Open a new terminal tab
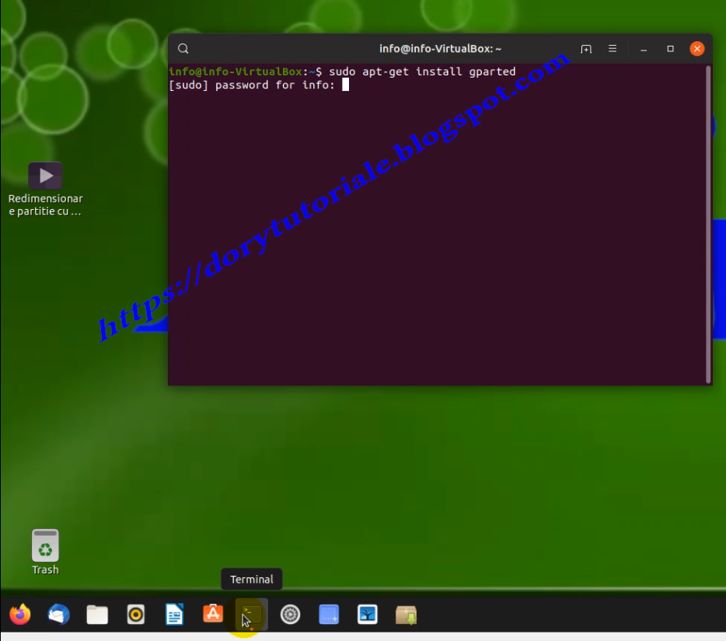The height and width of the screenshot is (641, 726). 586,49
